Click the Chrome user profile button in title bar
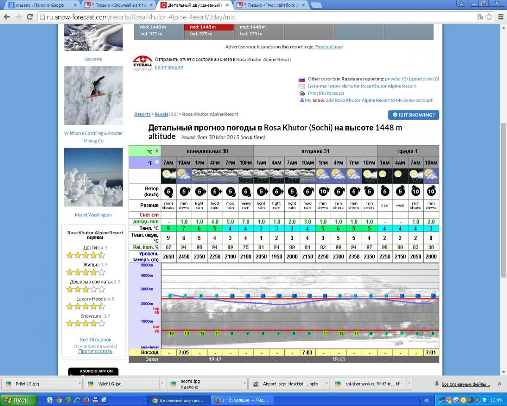This screenshot has height=406, width=507. click(462, 3)
